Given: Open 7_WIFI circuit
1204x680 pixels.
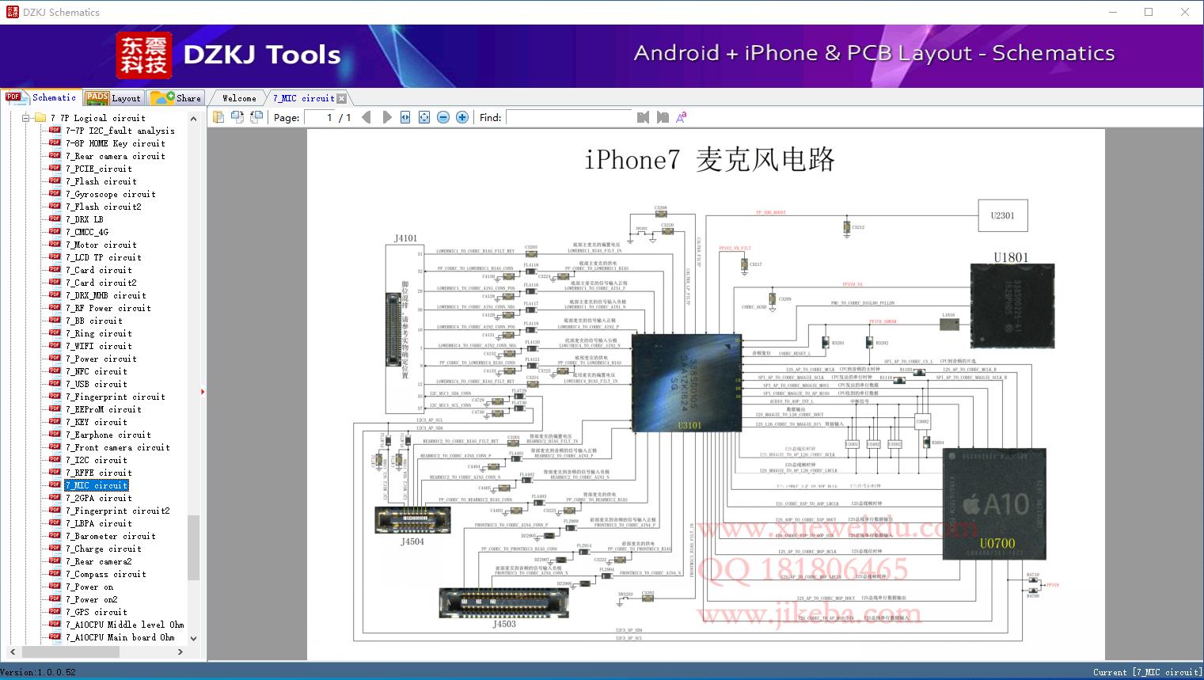Looking at the screenshot, I should [x=99, y=346].
